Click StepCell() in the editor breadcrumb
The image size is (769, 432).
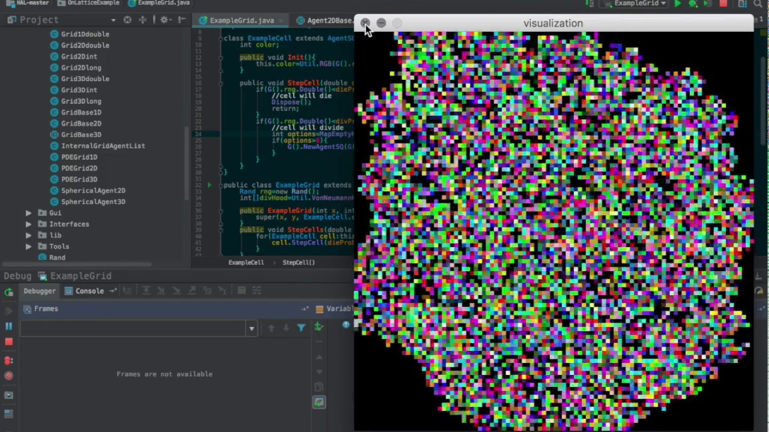(x=299, y=262)
